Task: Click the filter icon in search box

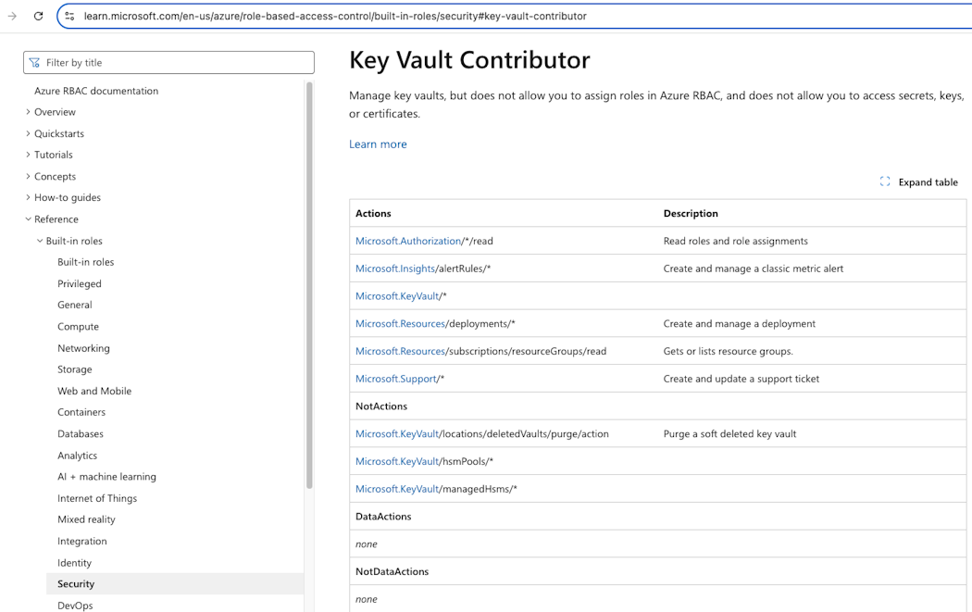Action: click(x=35, y=63)
